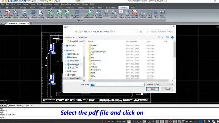Switch to the Layout1 tab
This screenshot has height=123, width=219.
19,106
